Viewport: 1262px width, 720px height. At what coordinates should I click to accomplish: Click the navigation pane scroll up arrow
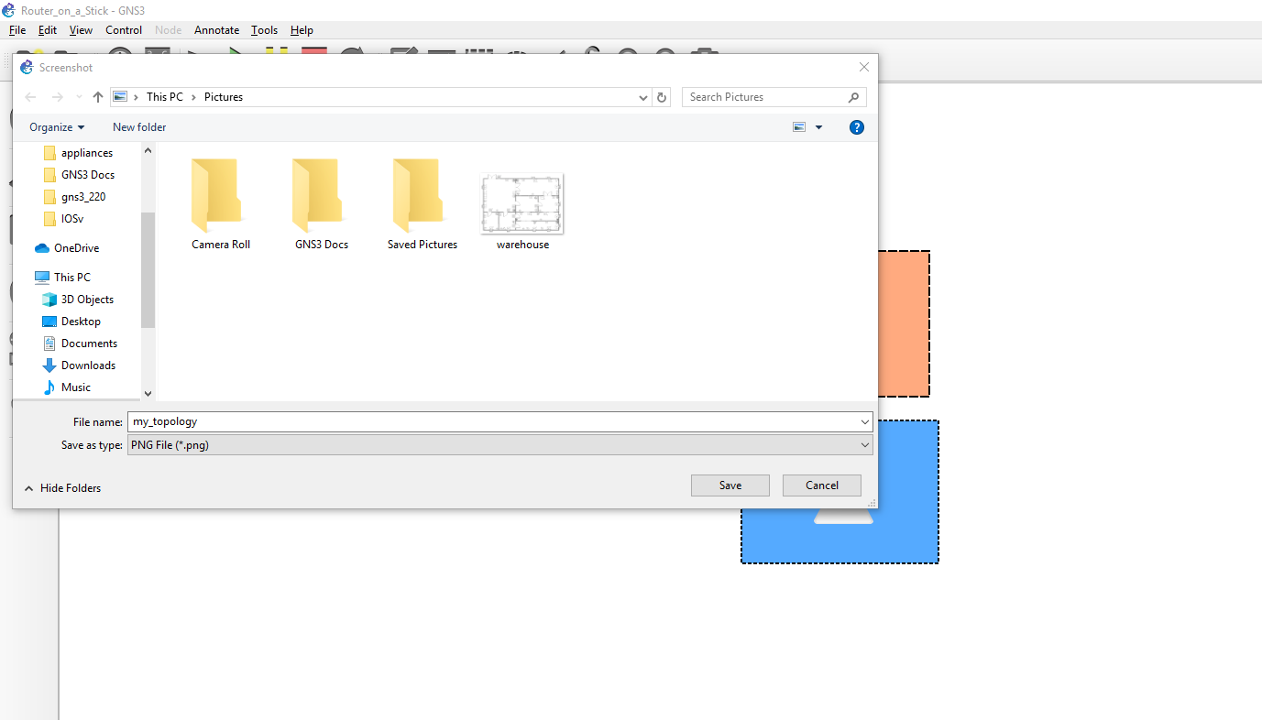148,148
